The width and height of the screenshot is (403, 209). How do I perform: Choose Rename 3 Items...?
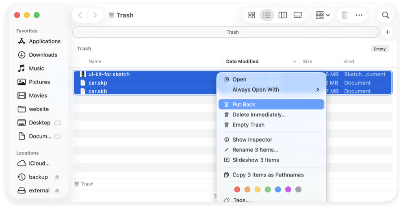pyautogui.click(x=271, y=150)
